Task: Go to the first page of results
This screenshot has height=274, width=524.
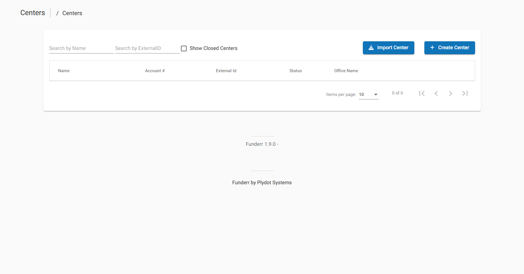Action: (x=422, y=93)
